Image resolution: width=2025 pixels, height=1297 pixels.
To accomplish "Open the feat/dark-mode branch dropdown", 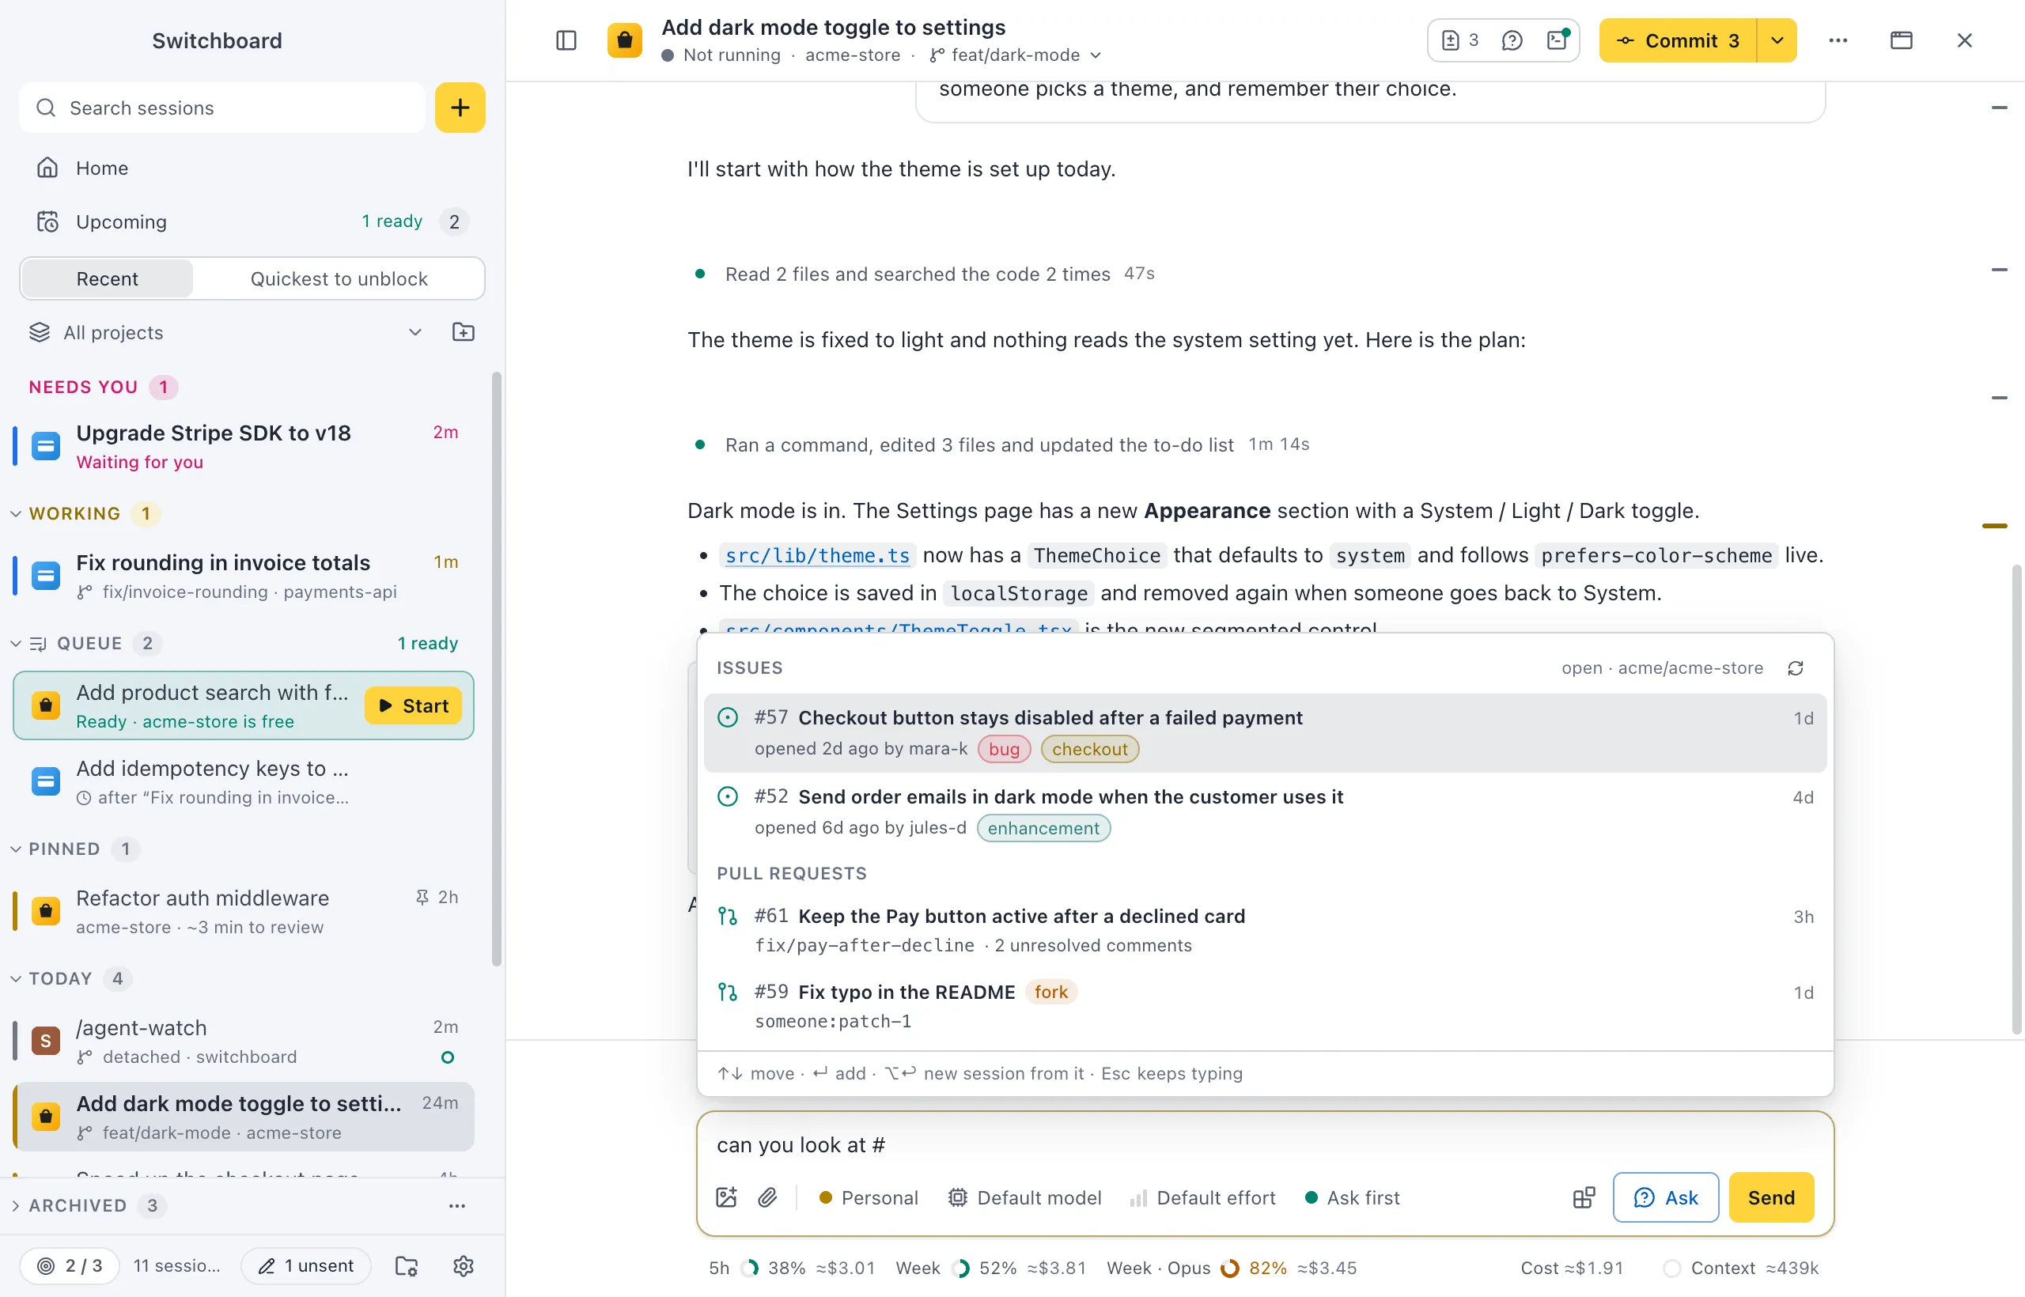I will 1015,55.
